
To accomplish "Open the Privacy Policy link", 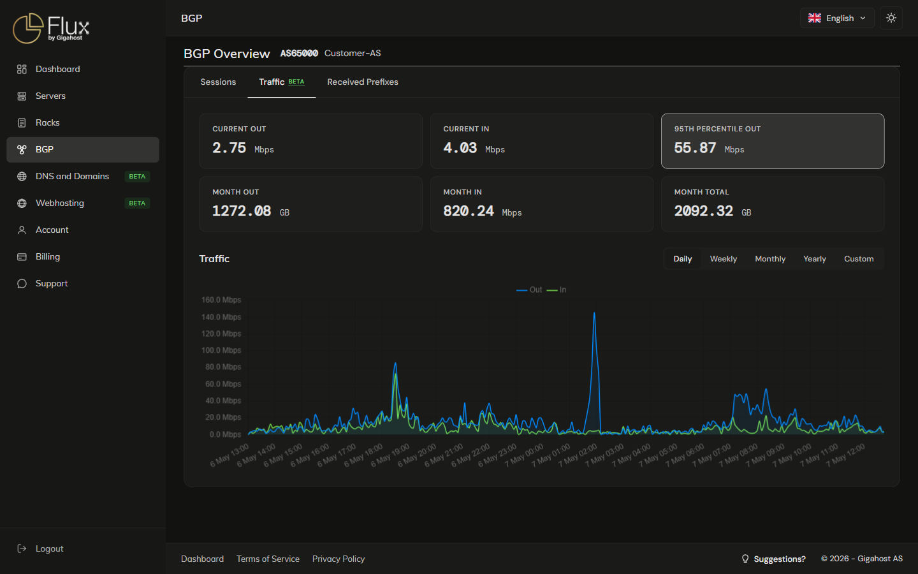I will click(x=339, y=559).
